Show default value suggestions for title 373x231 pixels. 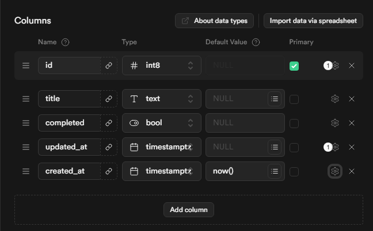tap(275, 99)
